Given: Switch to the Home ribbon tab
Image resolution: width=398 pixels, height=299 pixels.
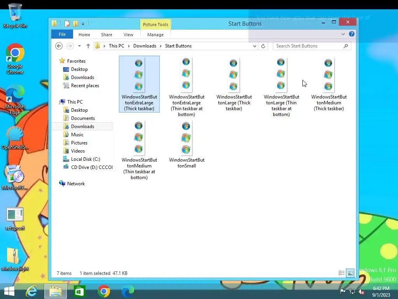Looking at the screenshot, I should click(84, 35).
